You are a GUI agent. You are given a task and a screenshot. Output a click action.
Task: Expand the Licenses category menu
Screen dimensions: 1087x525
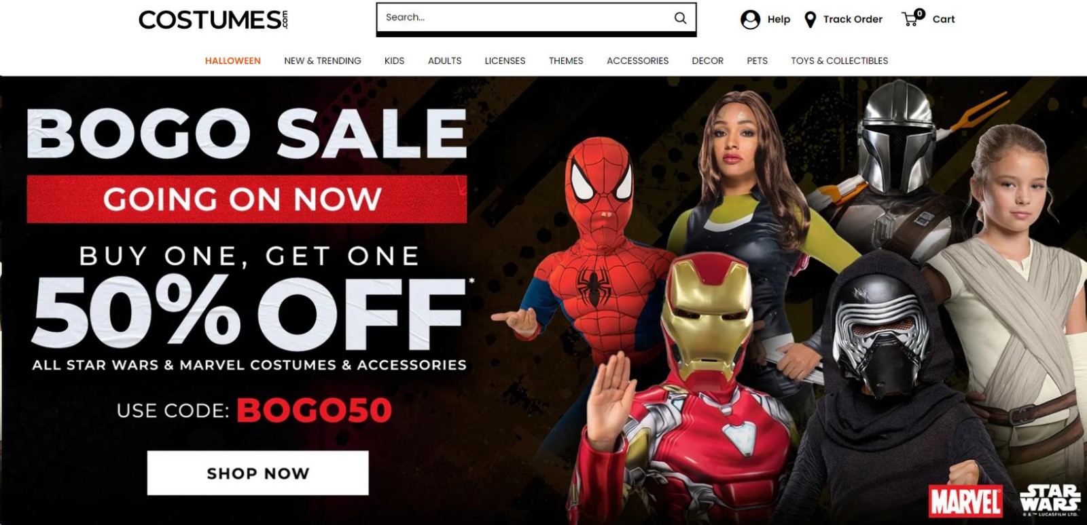505,60
